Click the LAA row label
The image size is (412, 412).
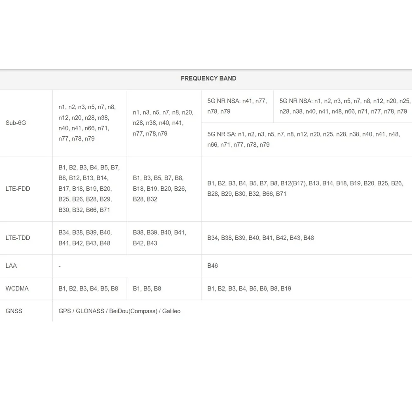click(11, 266)
